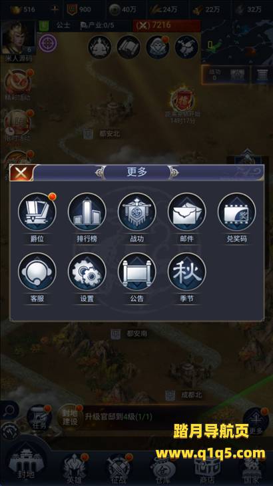Open the 邮件 mail envelope icon
The width and height of the screenshot is (273, 486).
pyautogui.click(x=186, y=212)
